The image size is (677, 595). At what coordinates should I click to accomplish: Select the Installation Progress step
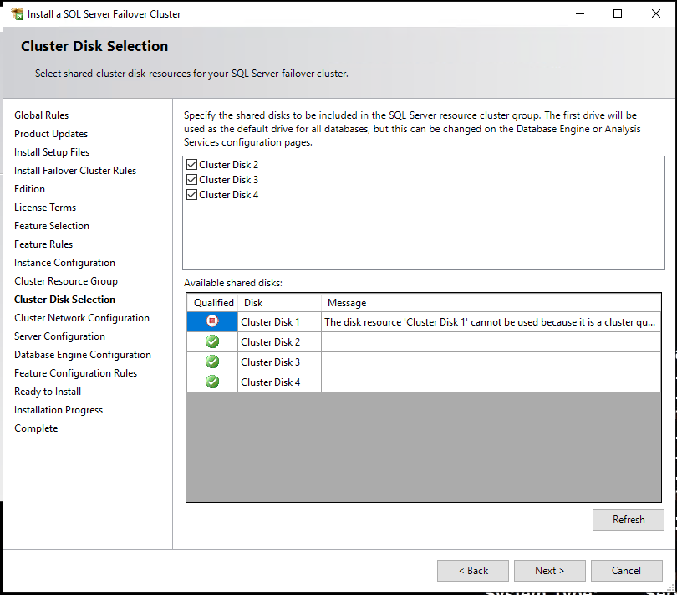[x=59, y=410]
